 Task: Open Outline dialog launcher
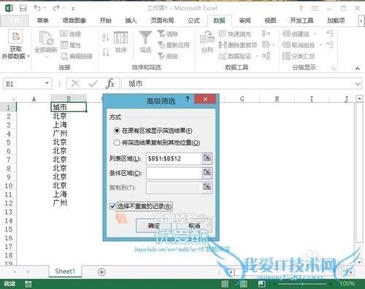click(333, 69)
